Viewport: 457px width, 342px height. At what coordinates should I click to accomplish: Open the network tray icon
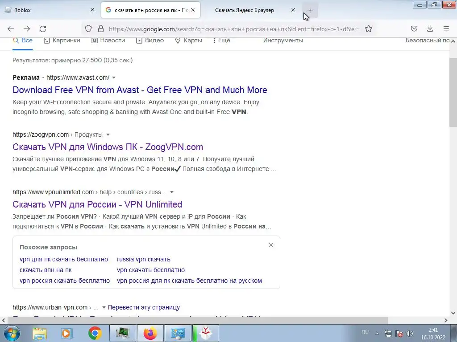(388, 334)
